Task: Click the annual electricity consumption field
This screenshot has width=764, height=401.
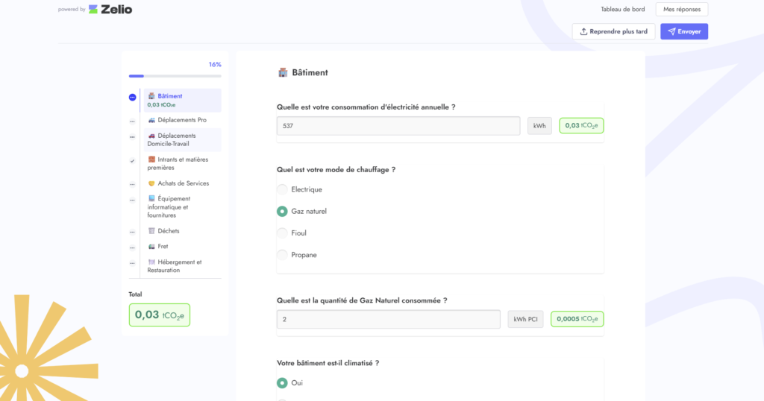Action: tap(398, 126)
